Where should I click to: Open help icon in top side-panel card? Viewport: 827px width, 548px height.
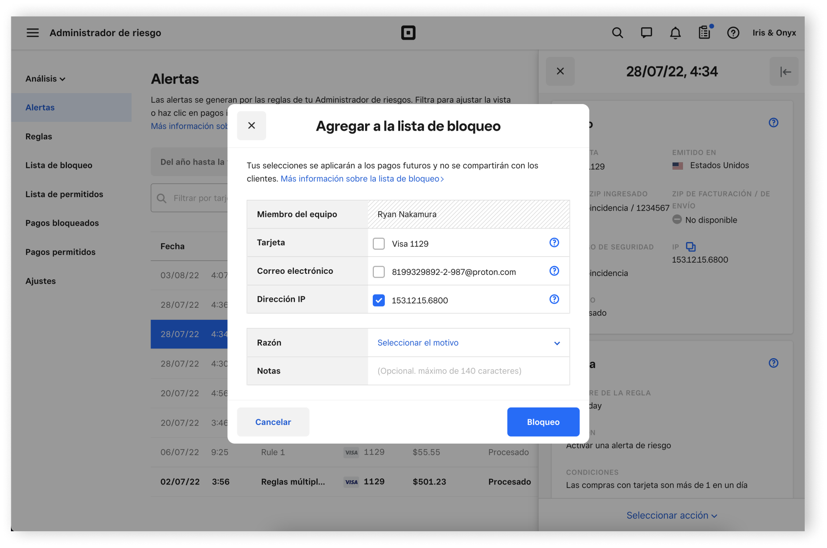click(773, 123)
